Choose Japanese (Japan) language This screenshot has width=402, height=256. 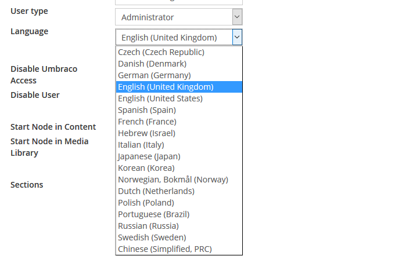click(x=149, y=156)
